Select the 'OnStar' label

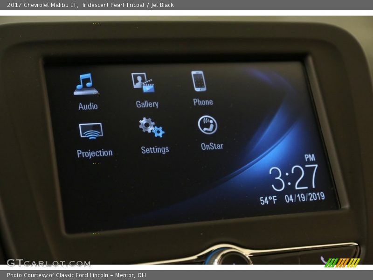click(212, 146)
